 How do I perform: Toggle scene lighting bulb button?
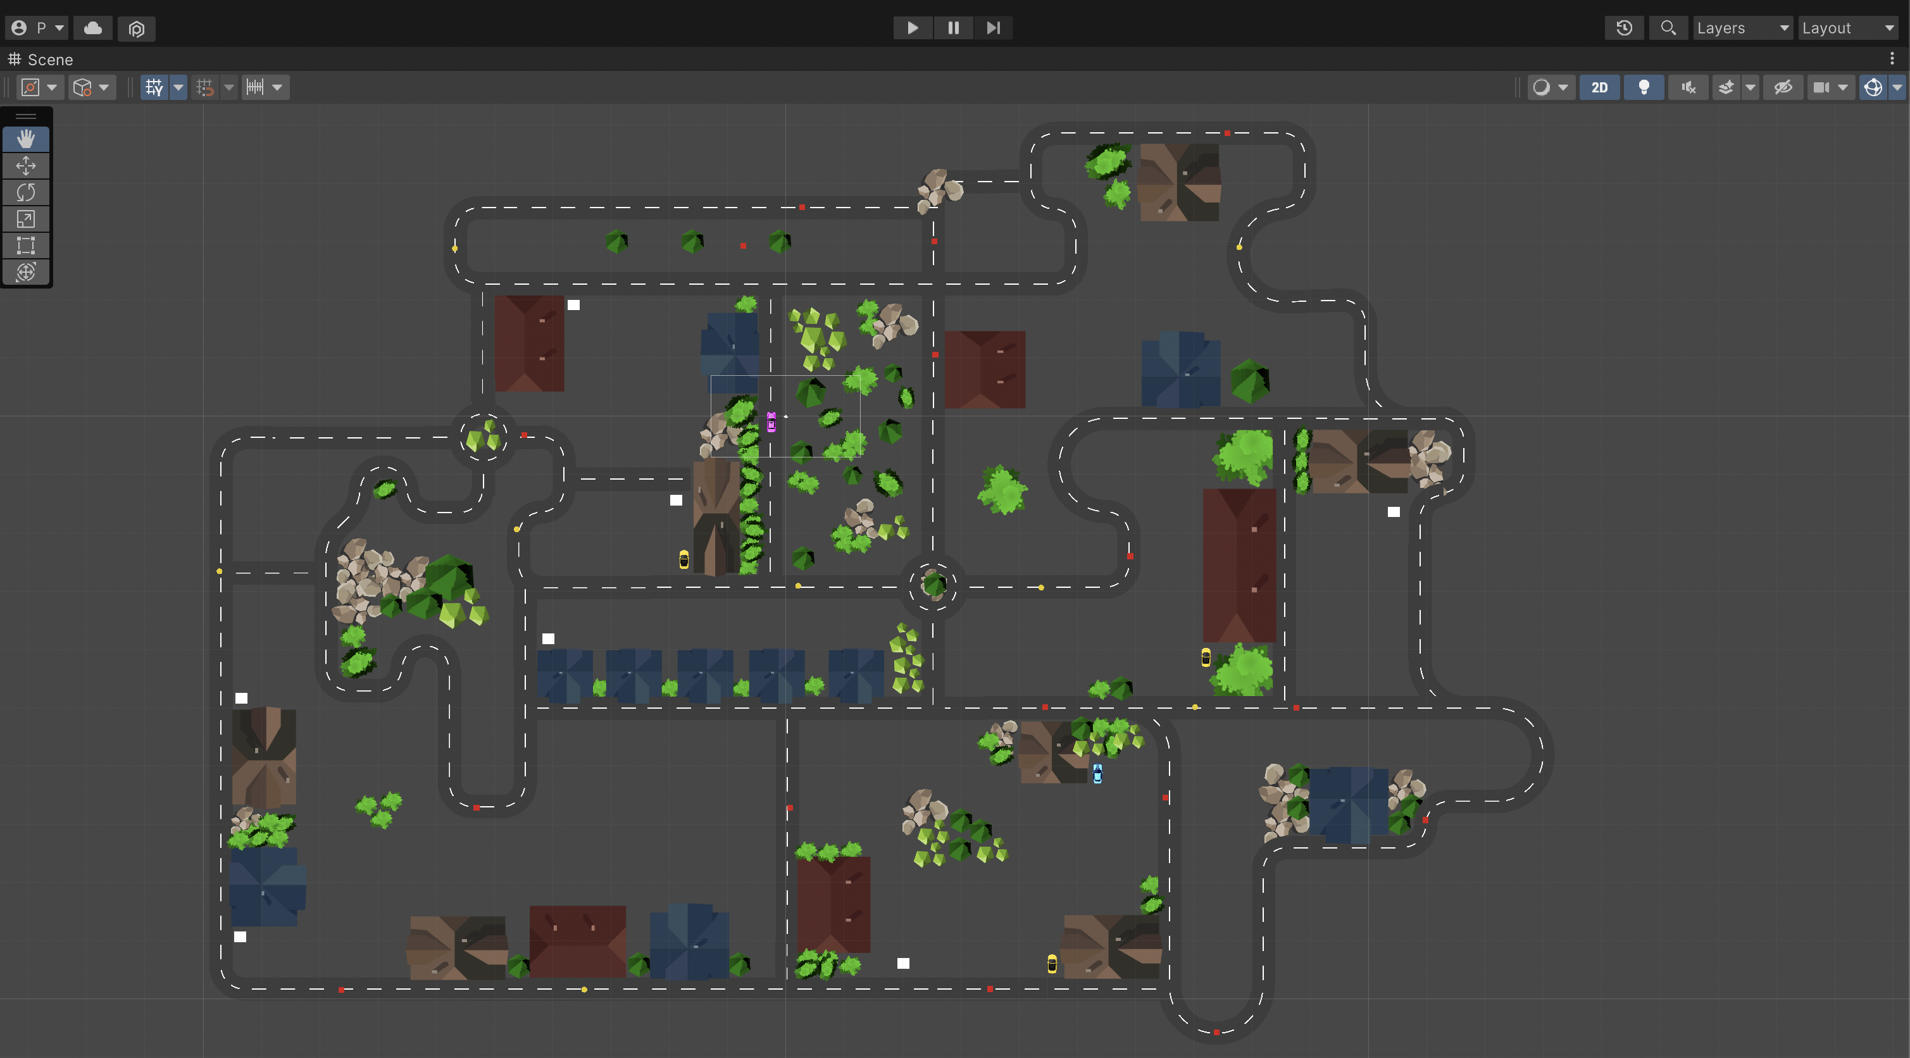(x=1644, y=87)
